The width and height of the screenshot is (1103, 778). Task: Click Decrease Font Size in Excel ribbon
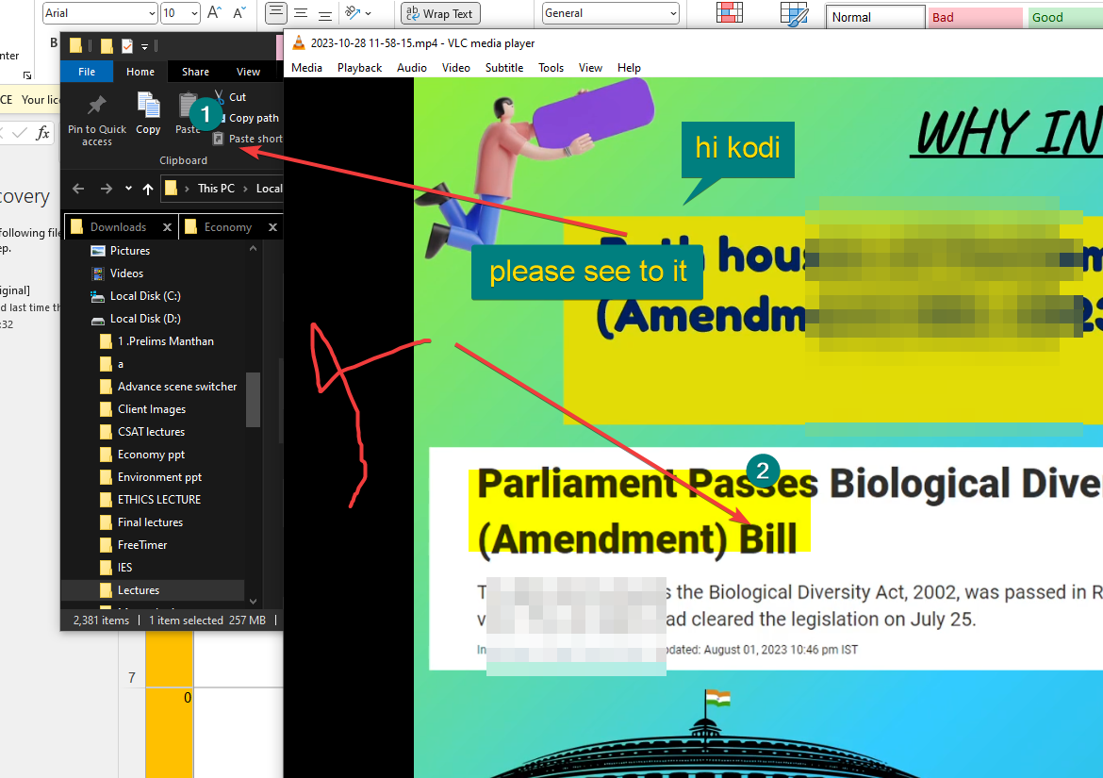[x=239, y=12]
